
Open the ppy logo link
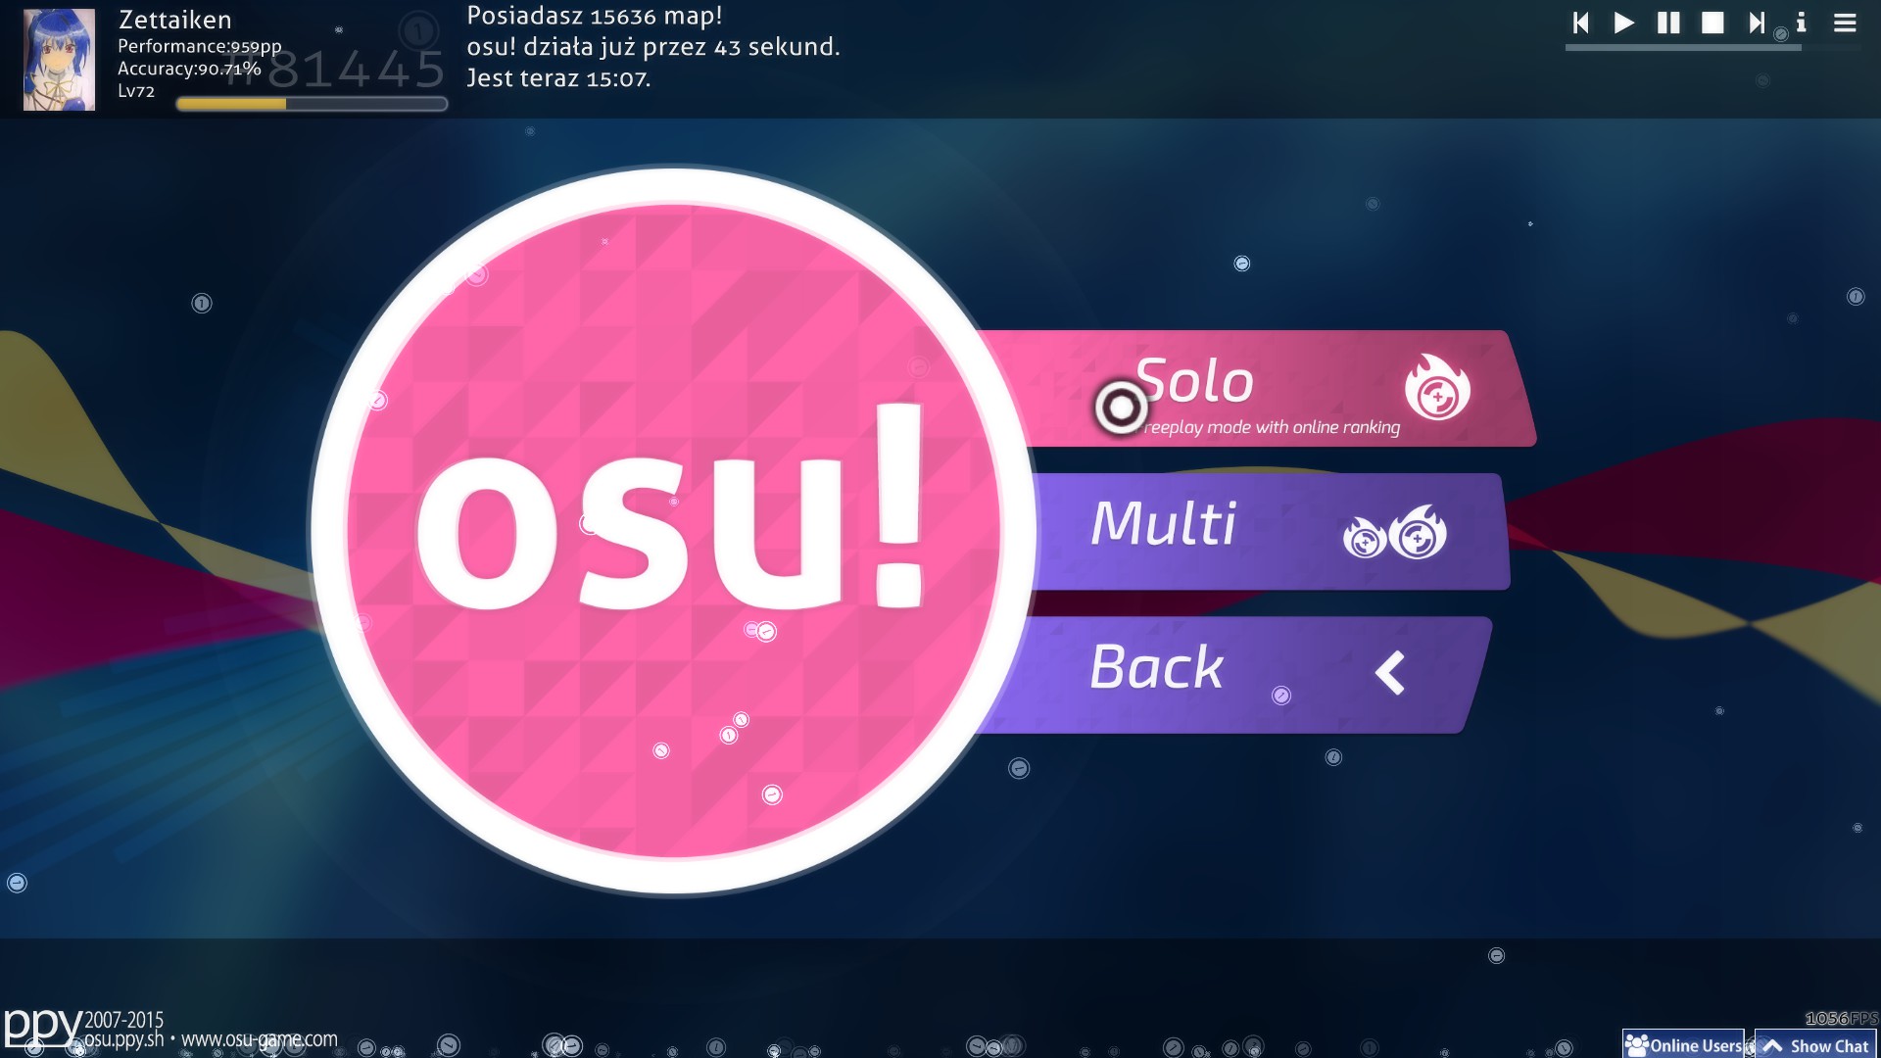pyautogui.click(x=42, y=1028)
